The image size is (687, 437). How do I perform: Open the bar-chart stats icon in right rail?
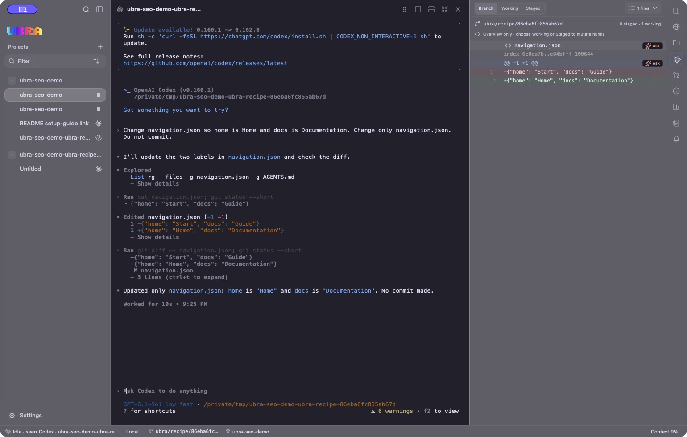(676, 107)
